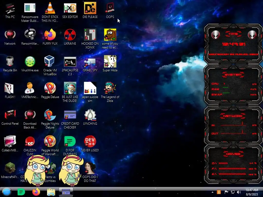Switch to the active credit card app taskbar button
The height and width of the screenshot is (197, 263).
[66, 192]
